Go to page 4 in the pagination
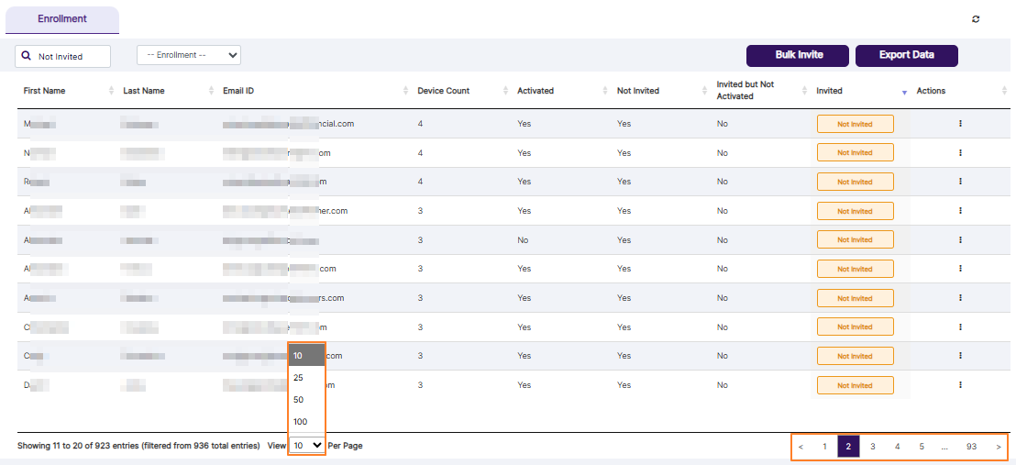 [897, 446]
